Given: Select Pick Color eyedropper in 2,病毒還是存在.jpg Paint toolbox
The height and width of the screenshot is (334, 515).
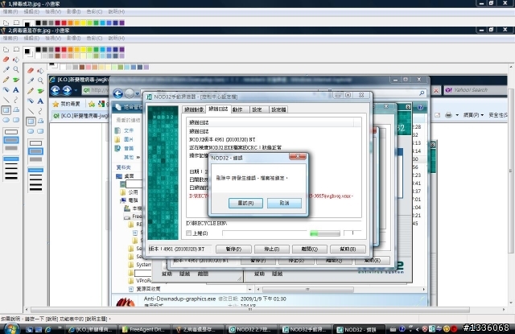Looking at the screenshot, I should [x=6, y=69].
